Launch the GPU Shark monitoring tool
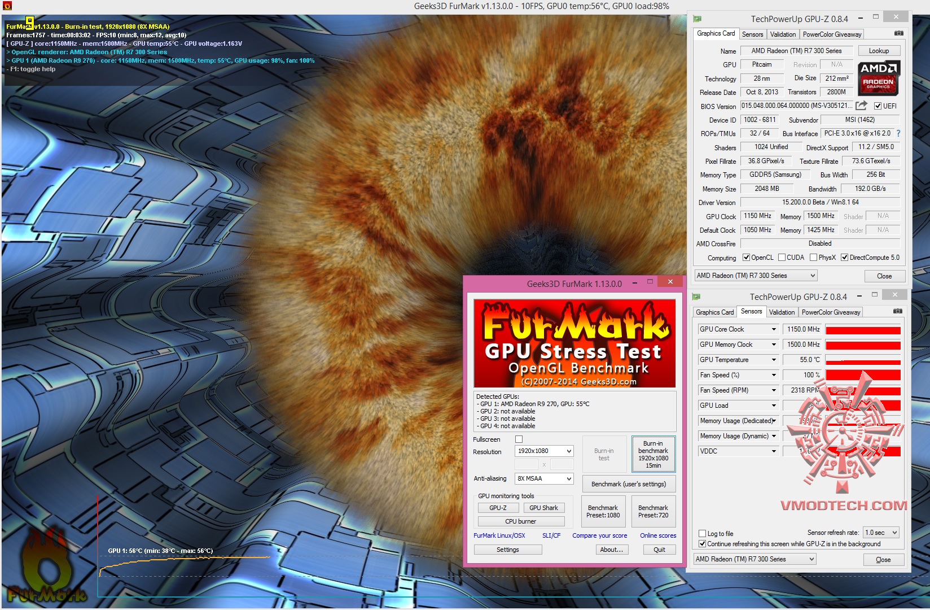This screenshot has width=930, height=610. click(x=543, y=508)
